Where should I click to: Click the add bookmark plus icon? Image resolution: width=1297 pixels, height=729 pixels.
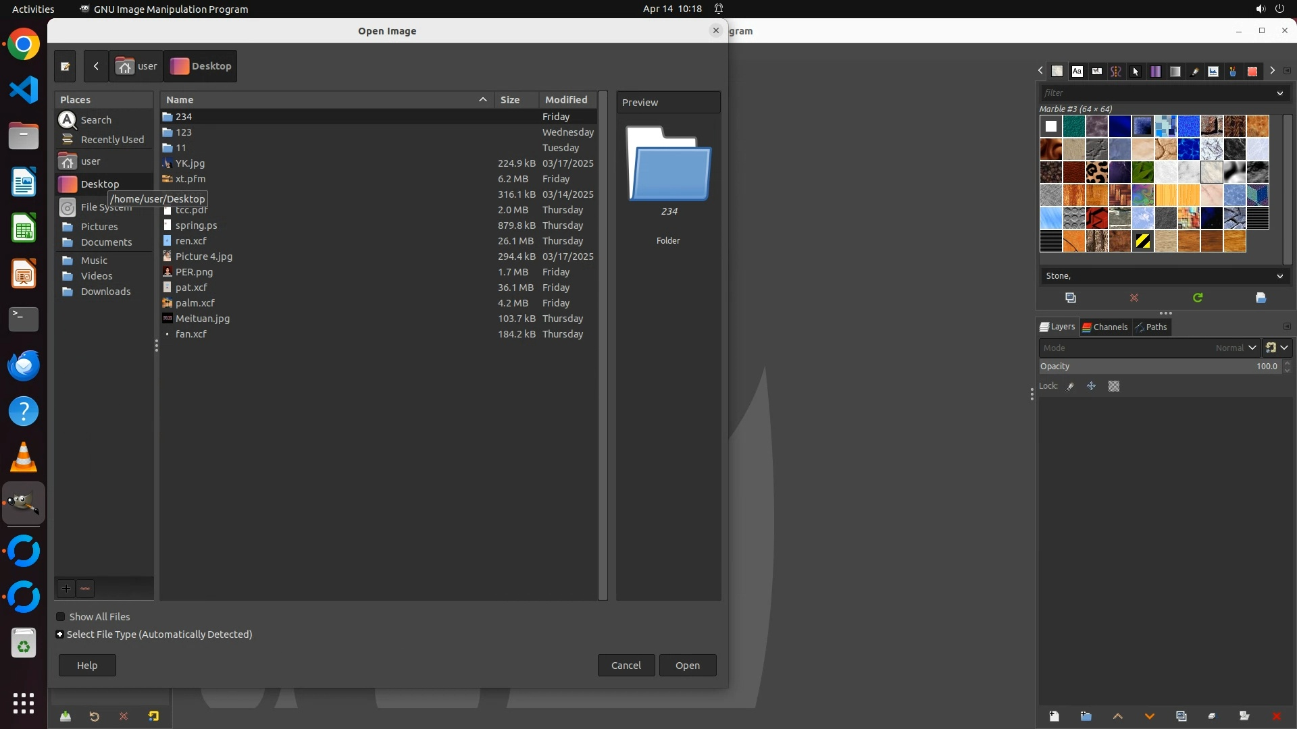pyautogui.click(x=66, y=589)
